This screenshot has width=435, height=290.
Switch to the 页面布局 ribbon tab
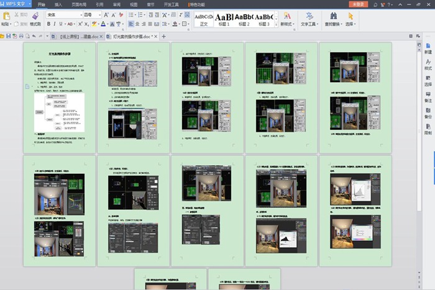pyautogui.click(x=79, y=4)
